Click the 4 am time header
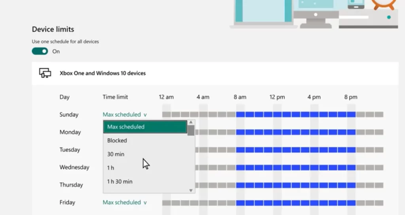This screenshot has width=405, height=215. click(203, 97)
